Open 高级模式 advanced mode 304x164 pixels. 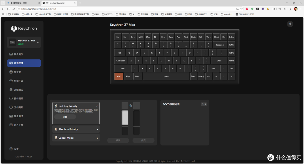tap(24, 90)
